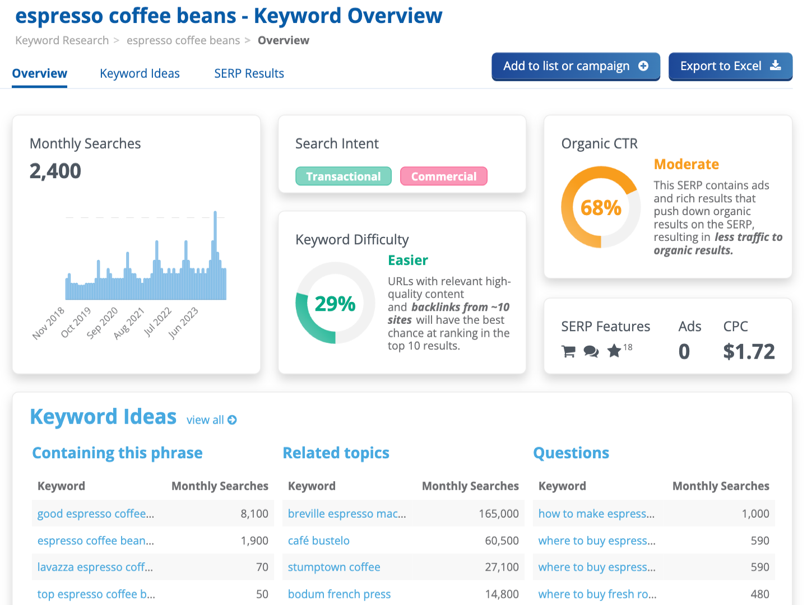Click the 68% Organic CTR donut chart
The image size is (807, 605).
(x=601, y=207)
